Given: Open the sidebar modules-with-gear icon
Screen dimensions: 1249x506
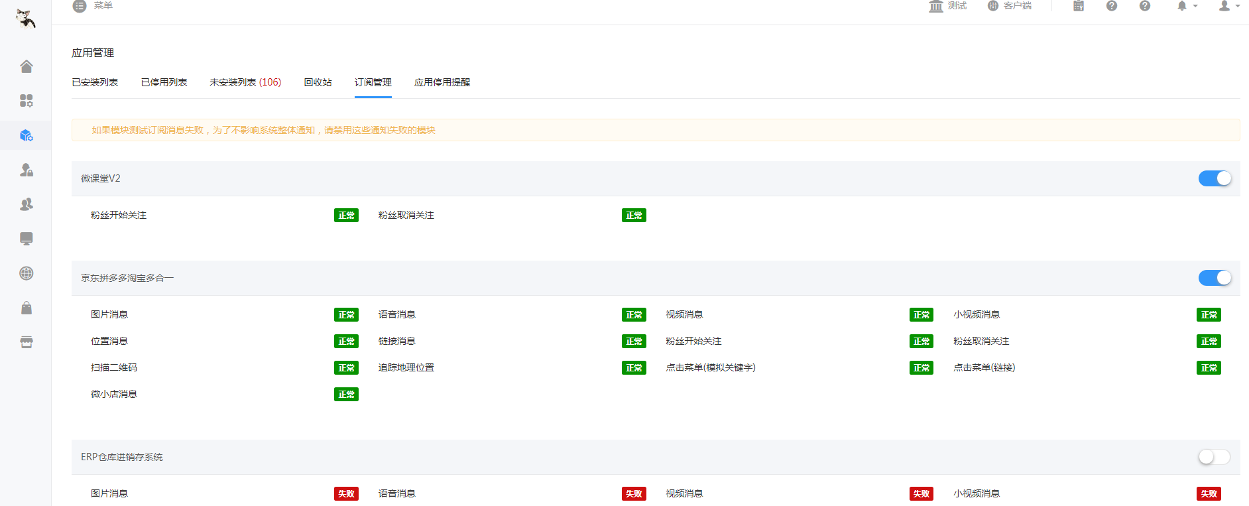Looking at the screenshot, I should click(x=27, y=101).
